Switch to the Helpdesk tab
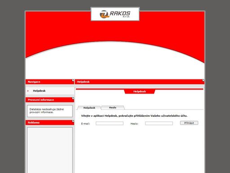230x173 pixels. click(89, 108)
